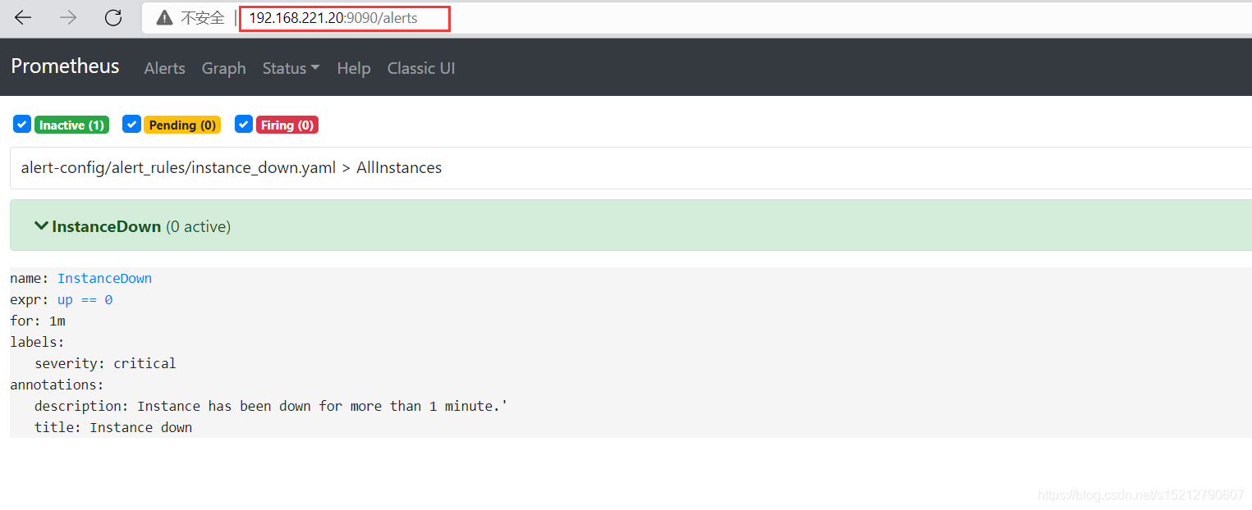
Task: Click the yellow Pending (0) badge
Action: click(x=182, y=125)
